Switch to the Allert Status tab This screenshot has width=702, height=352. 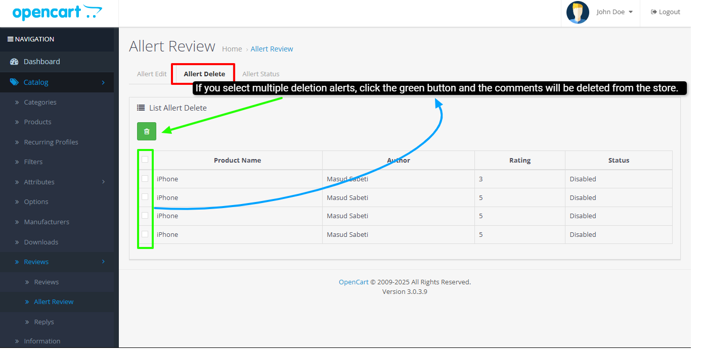point(260,74)
